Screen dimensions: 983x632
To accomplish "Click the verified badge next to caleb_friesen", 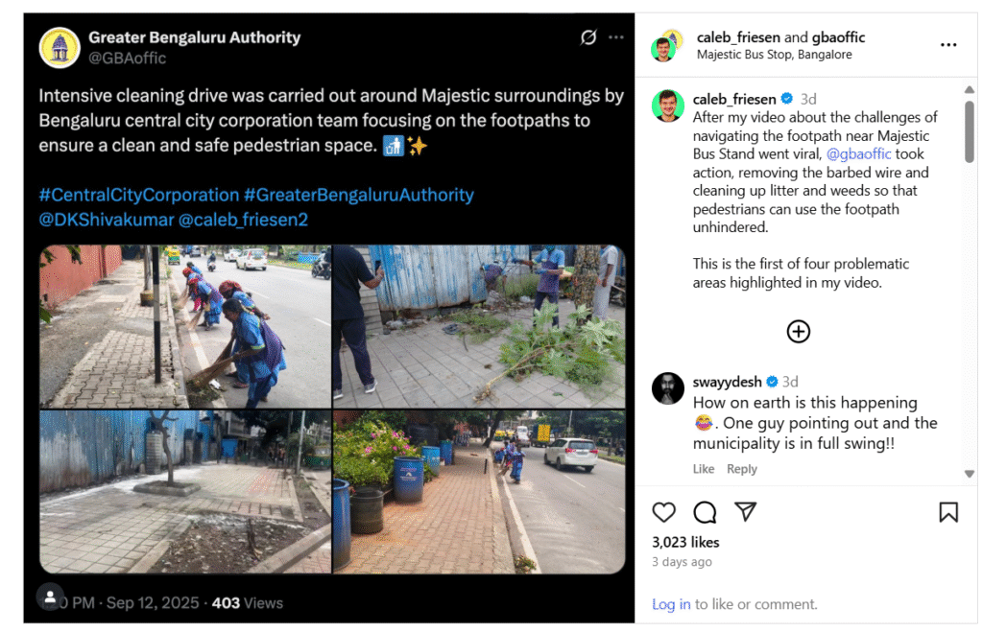I will click(788, 98).
